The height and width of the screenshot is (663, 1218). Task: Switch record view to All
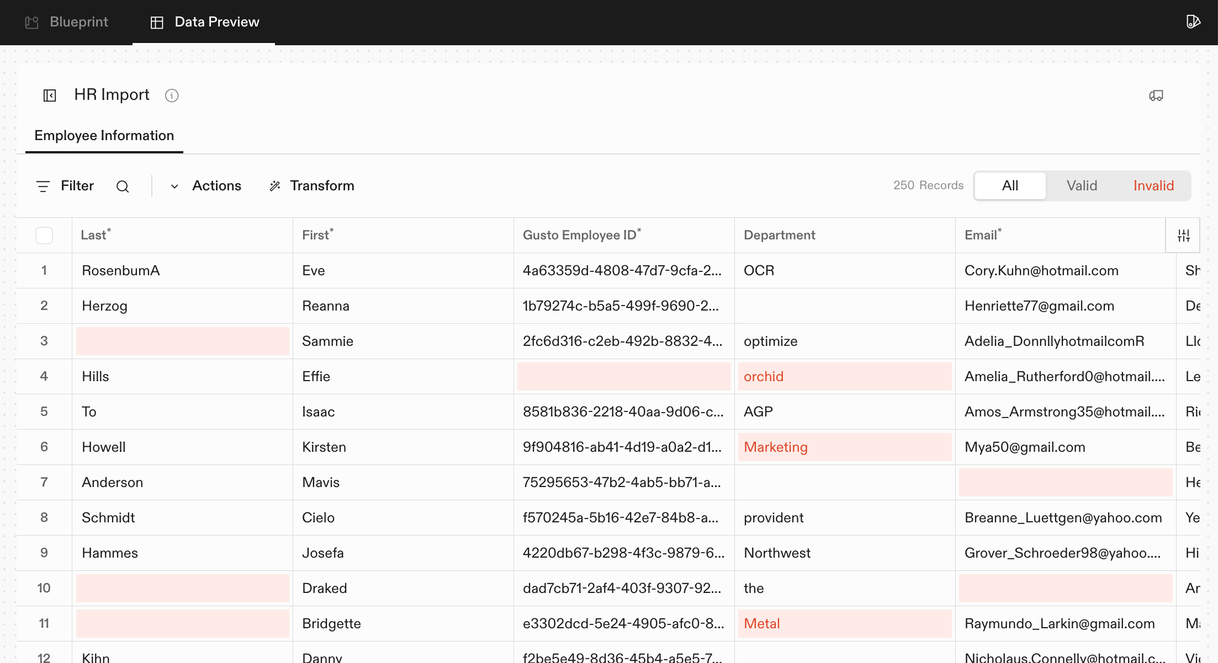[1010, 186]
